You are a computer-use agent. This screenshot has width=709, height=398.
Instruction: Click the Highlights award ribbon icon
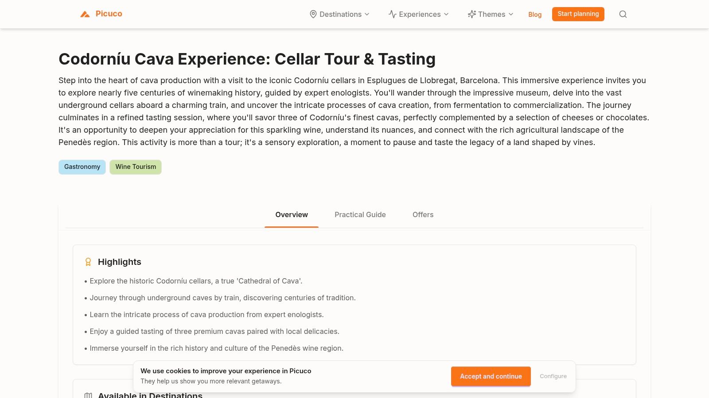coord(88,262)
